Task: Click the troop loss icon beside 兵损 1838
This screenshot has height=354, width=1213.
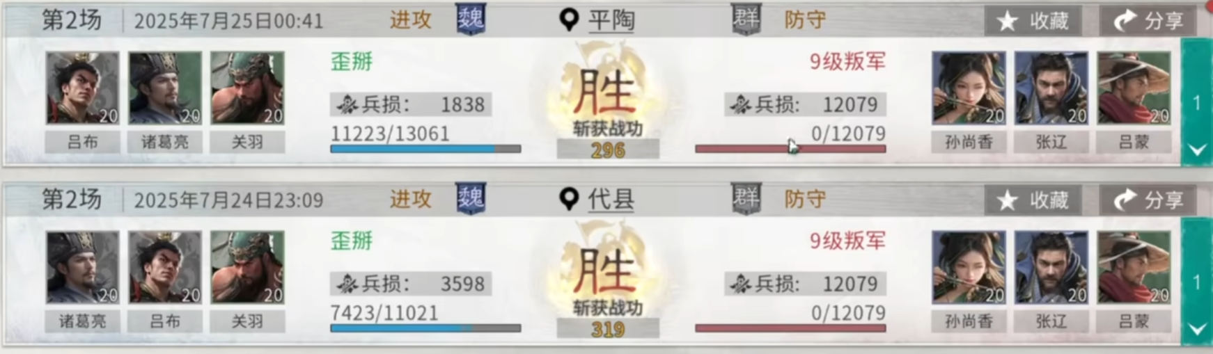Action: coord(347,105)
